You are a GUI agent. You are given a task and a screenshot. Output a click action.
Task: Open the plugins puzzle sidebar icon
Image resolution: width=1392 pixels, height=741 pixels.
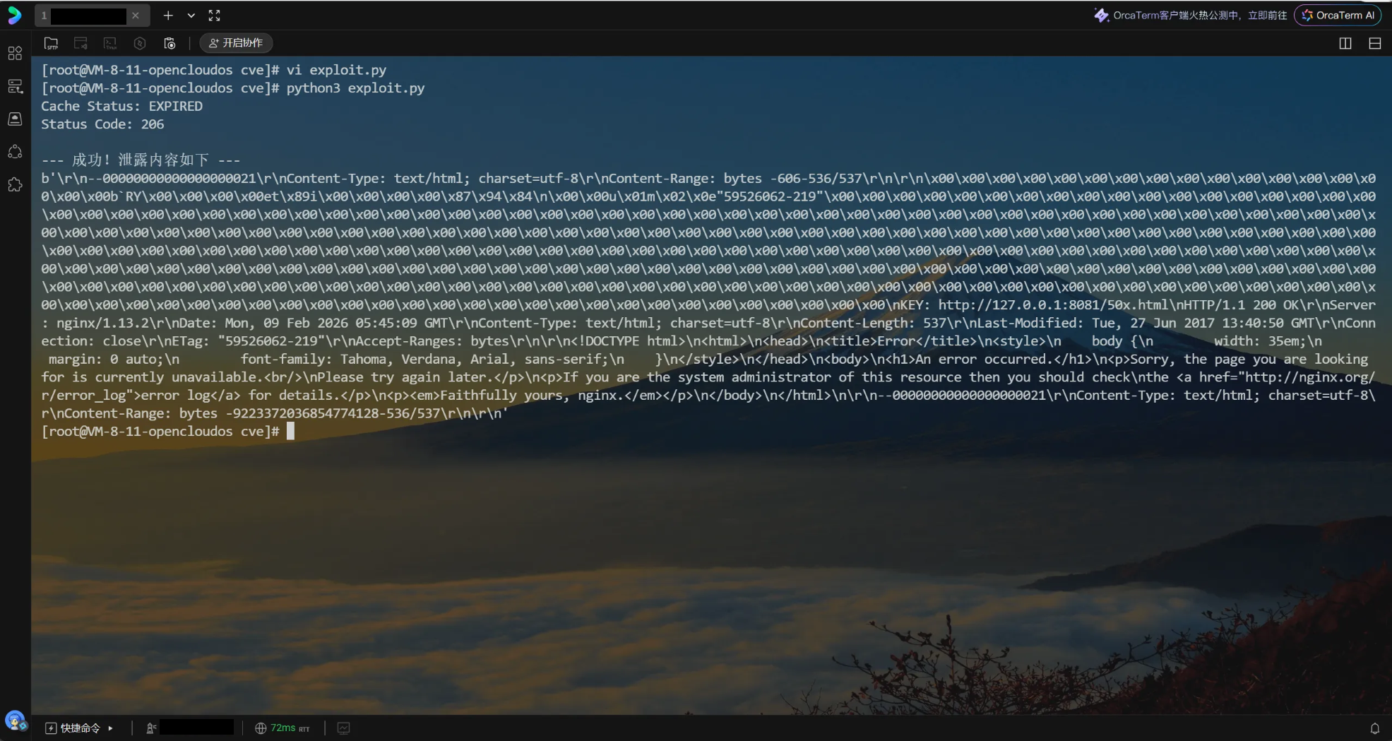coord(15,184)
